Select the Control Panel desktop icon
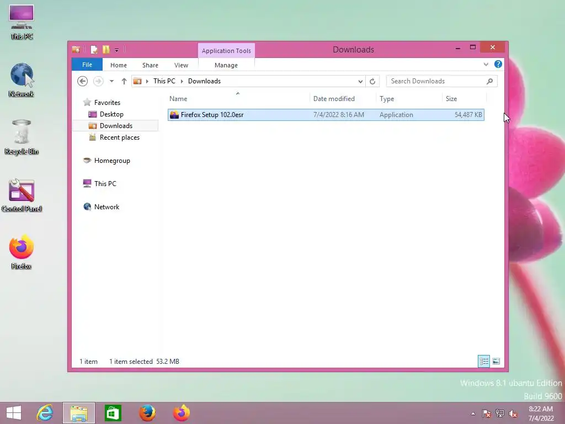565x424 pixels. click(22, 195)
